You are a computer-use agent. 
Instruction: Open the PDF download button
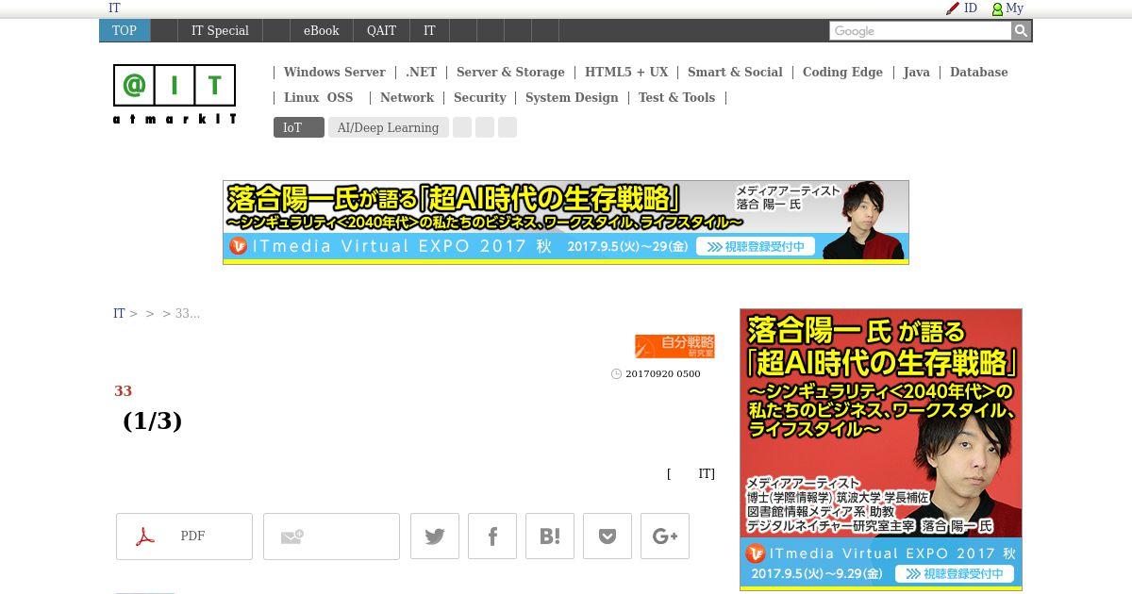pos(184,536)
